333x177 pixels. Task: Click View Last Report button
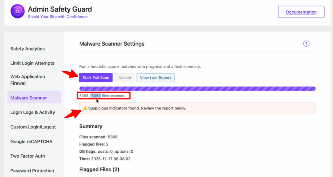click(155, 78)
